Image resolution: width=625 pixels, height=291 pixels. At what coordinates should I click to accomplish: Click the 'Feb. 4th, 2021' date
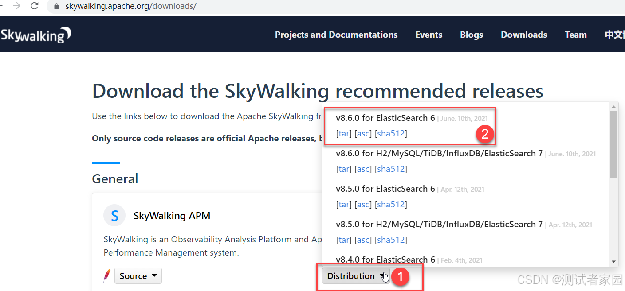point(461,260)
